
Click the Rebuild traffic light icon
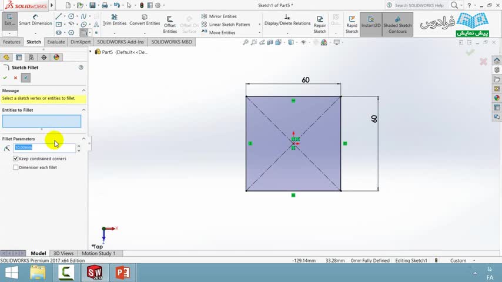(x=142, y=5)
